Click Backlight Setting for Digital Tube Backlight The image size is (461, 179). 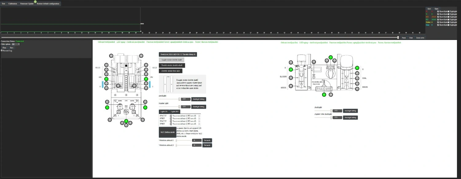350,118
